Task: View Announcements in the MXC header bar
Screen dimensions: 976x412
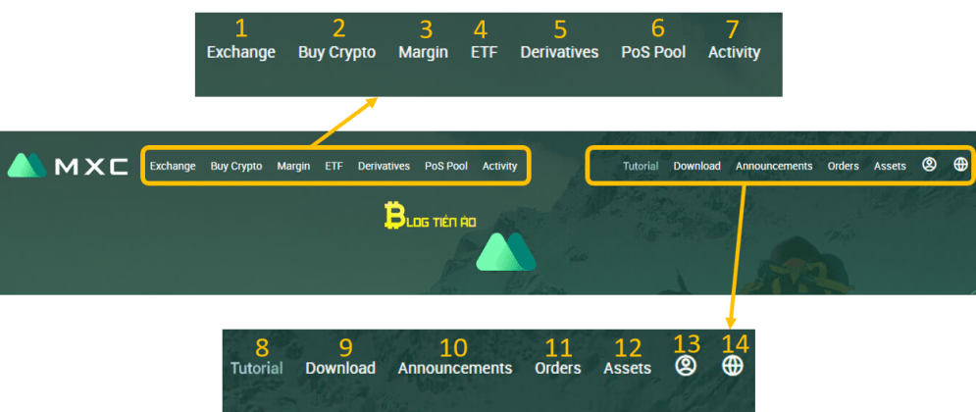Action: pos(774,166)
